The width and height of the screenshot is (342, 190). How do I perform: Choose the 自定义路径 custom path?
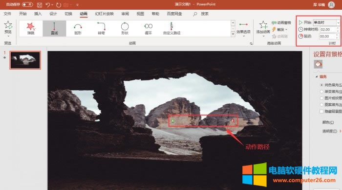[171, 28]
